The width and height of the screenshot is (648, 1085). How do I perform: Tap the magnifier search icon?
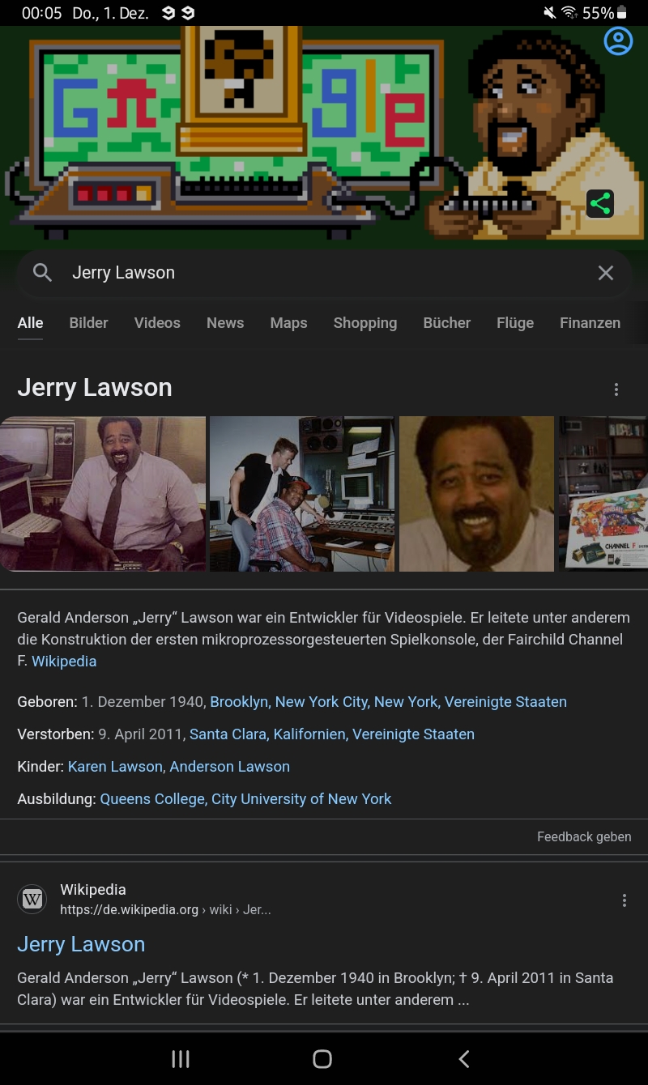point(42,273)
